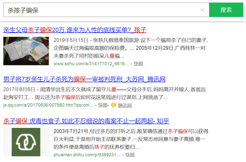Open the zhuanlan.zhihu.com result URL
Image resolution: width=246 pixels, height=162 pixels.
pos(87,155)
